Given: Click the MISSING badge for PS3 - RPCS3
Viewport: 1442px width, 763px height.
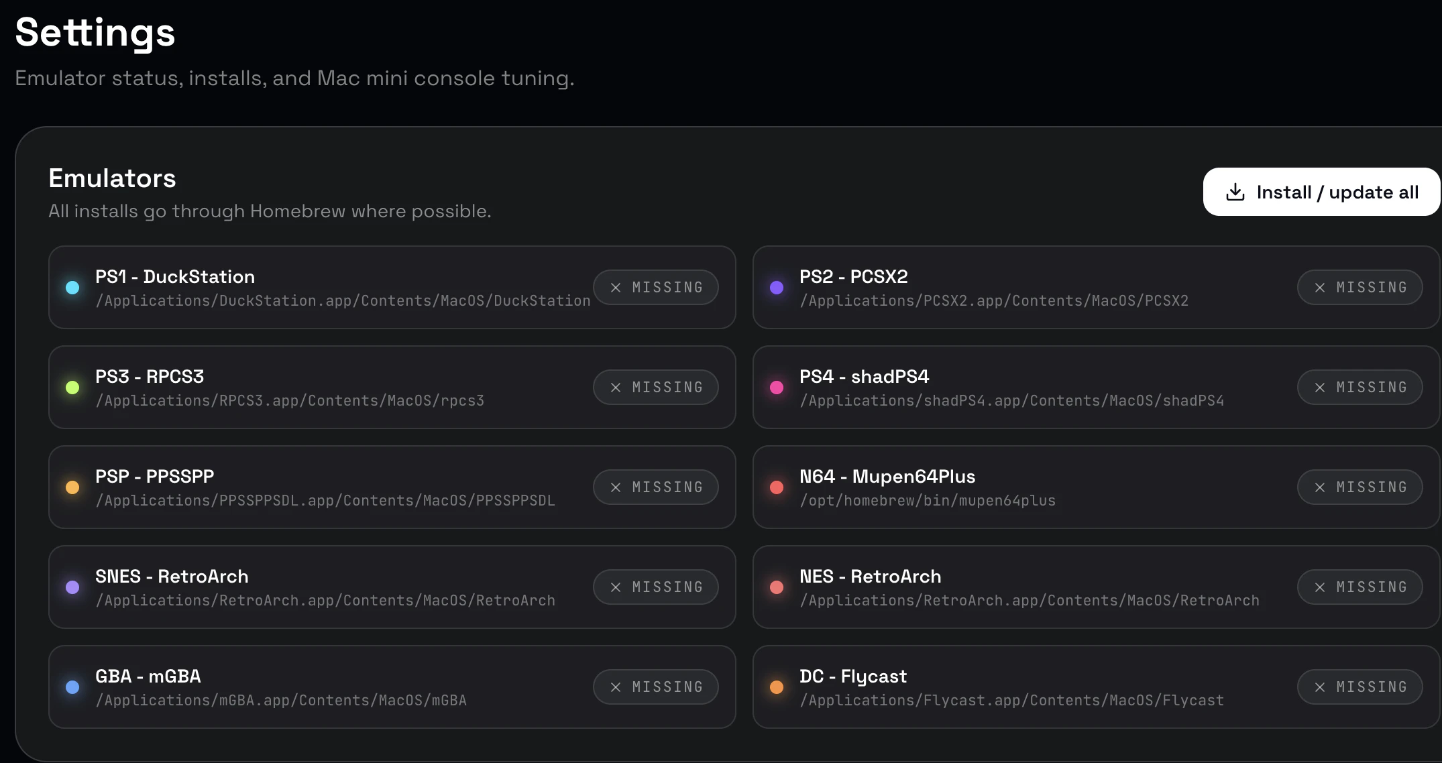Looking at the screenshot, I should (655, 387).
